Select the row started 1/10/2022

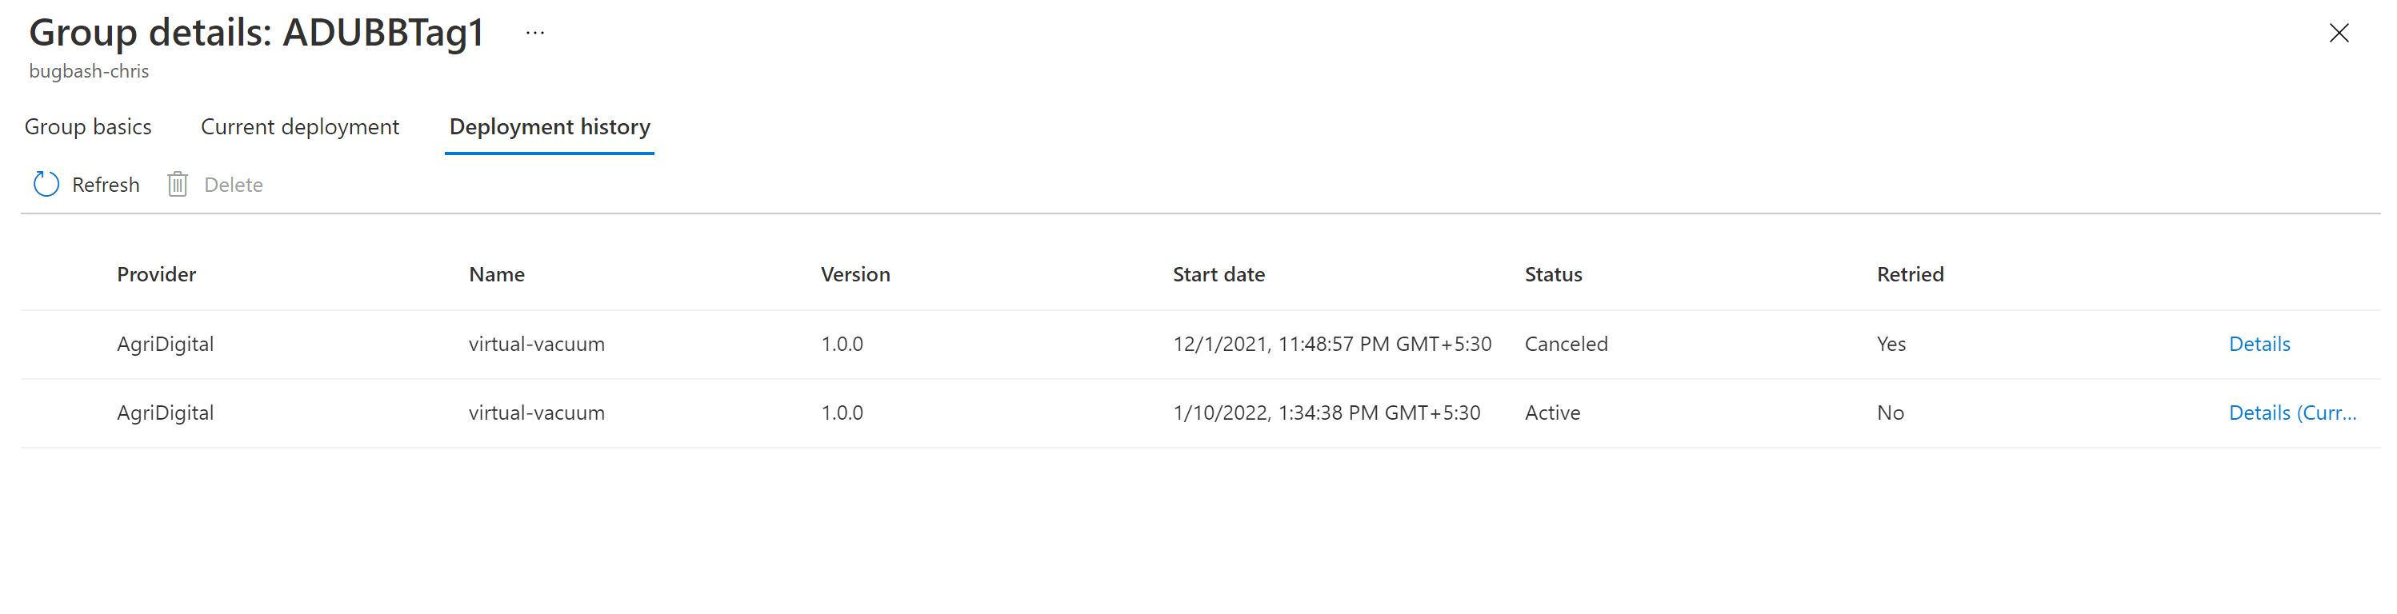click(1200, 413)
